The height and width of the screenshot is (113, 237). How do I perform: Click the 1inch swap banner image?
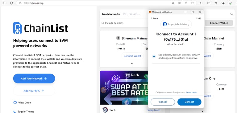coord(124,88)
